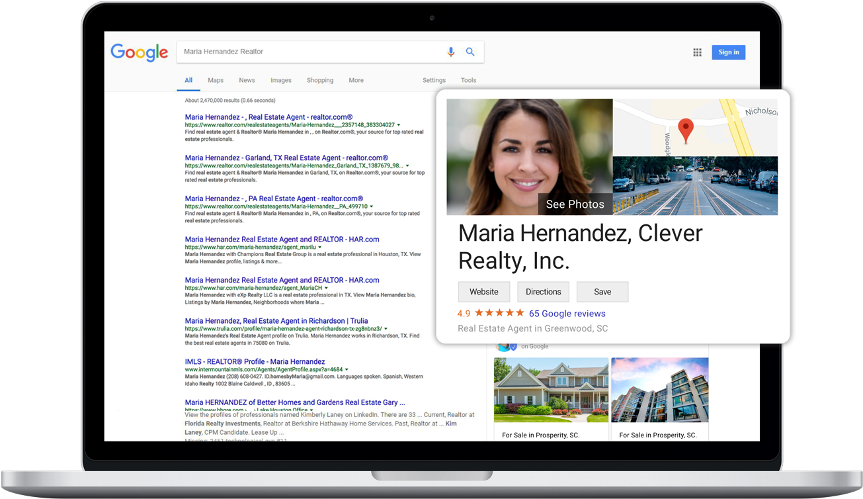This screenshot has width=863, height=499.
Task: Click the Directions button
Action: (x=544, y=292)
